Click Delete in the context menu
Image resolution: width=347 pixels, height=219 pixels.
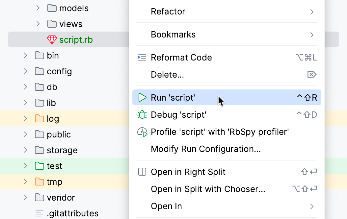(167, 75)
